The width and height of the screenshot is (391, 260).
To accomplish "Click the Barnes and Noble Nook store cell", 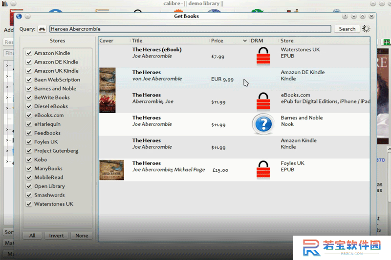I will (302, 121).
